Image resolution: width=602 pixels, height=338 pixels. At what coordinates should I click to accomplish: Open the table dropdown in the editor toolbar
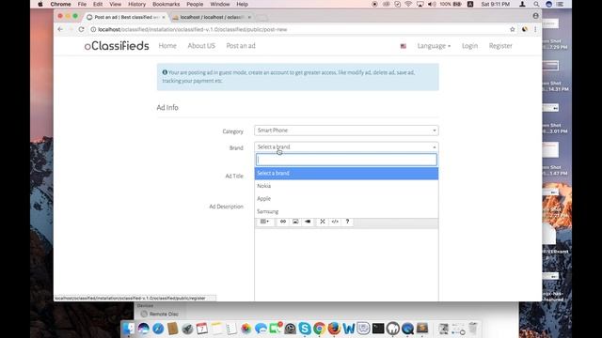click(265, 222)
